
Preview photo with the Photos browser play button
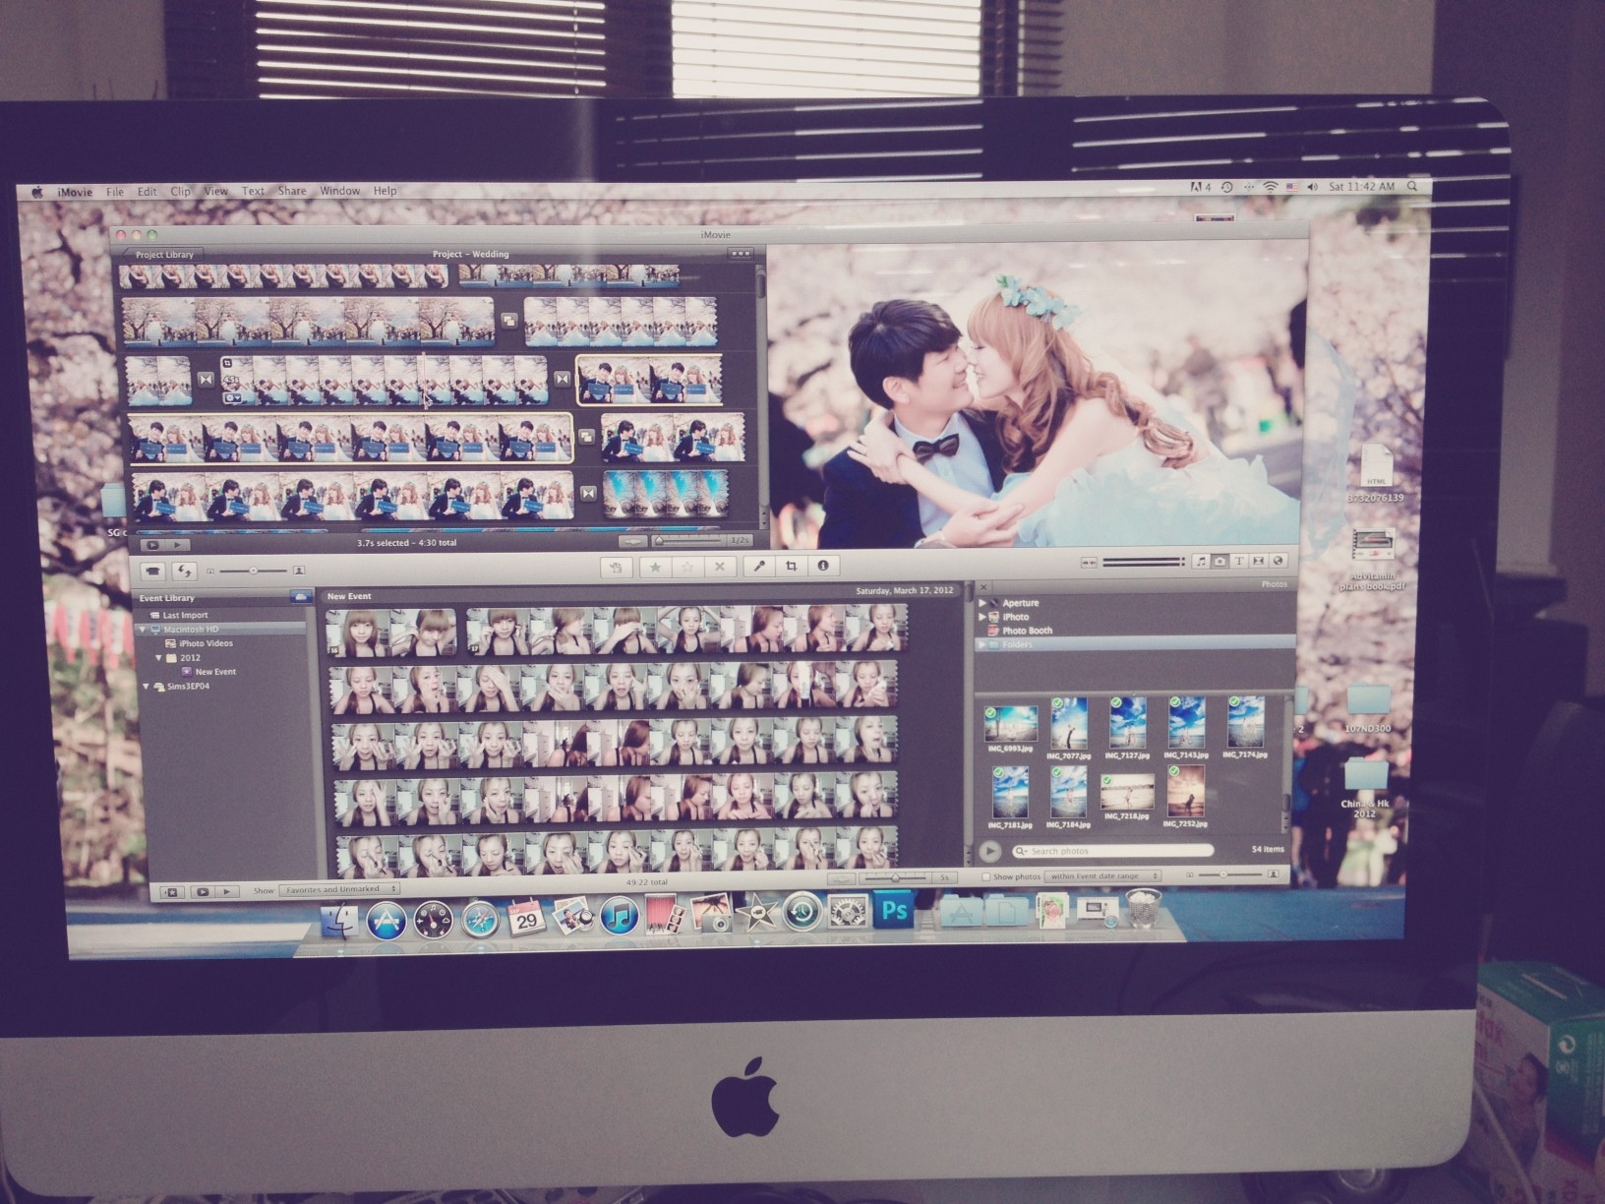tap(990, 852)
